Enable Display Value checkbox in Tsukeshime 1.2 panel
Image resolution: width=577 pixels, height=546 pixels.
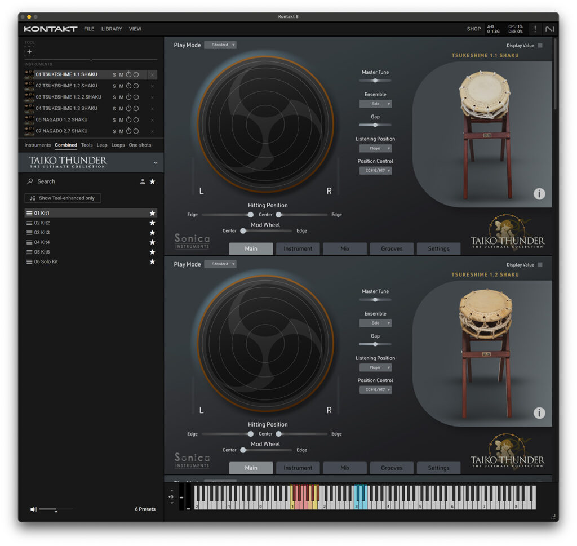[x=540, y=264]
